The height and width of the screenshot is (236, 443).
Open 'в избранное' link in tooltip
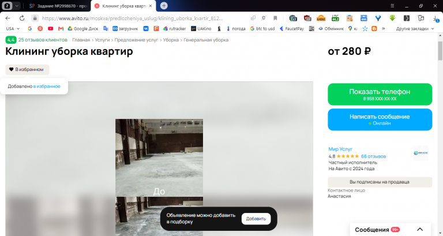pyautogui.click(x=47, y=86)
